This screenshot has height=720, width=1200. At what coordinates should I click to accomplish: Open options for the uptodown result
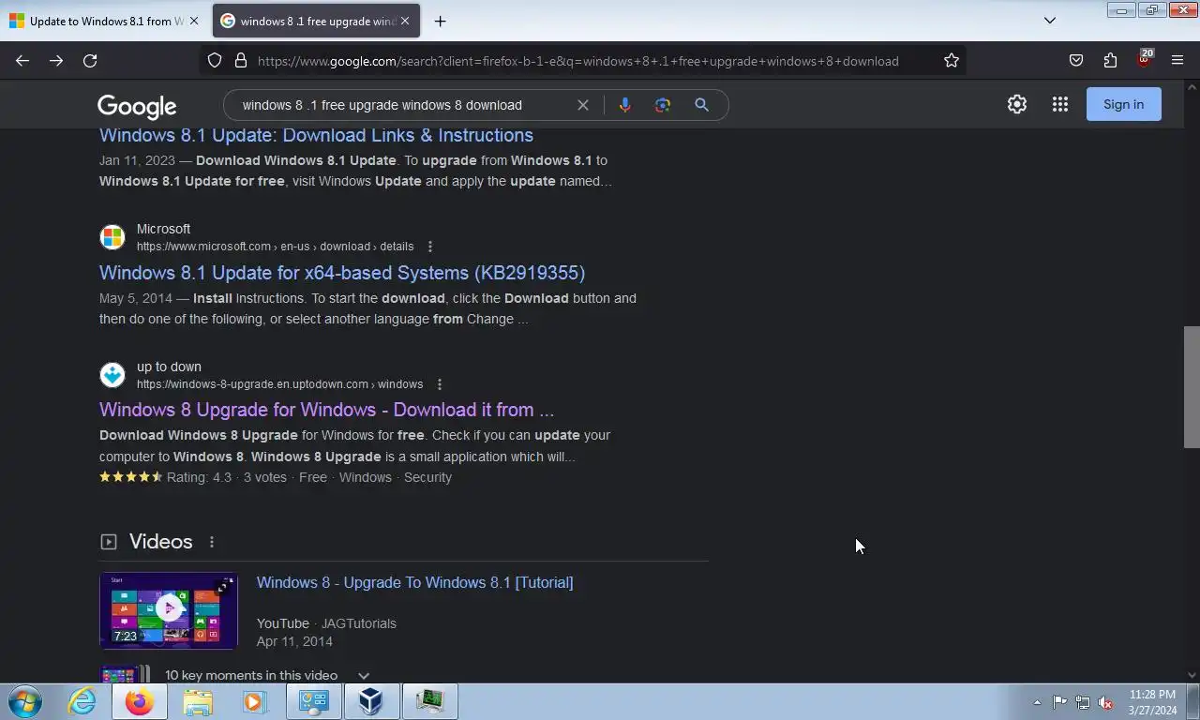440,384
